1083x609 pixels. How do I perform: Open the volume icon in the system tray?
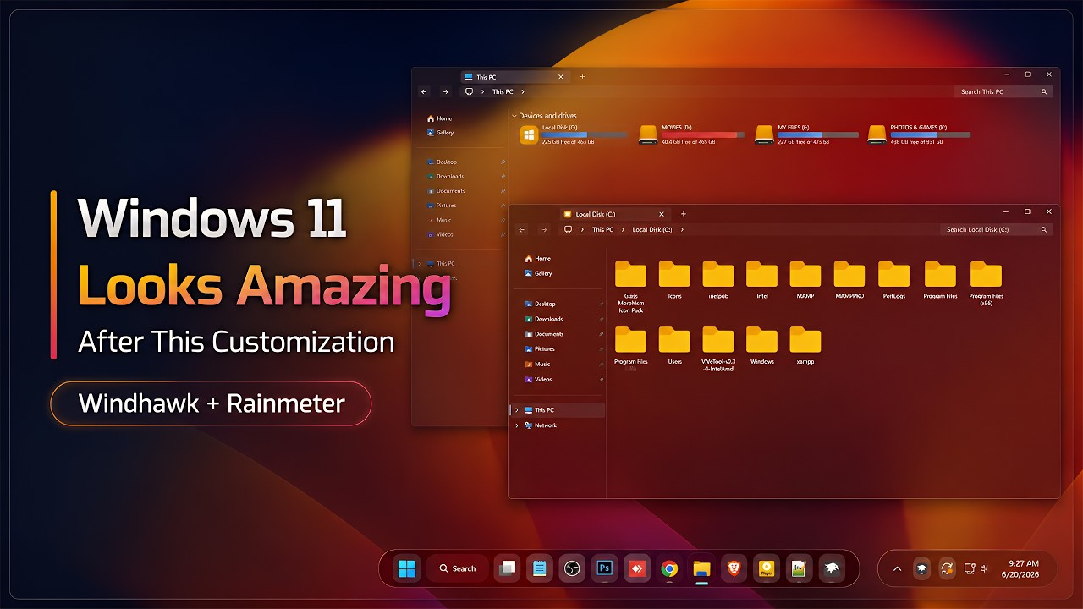pos(984,568)
